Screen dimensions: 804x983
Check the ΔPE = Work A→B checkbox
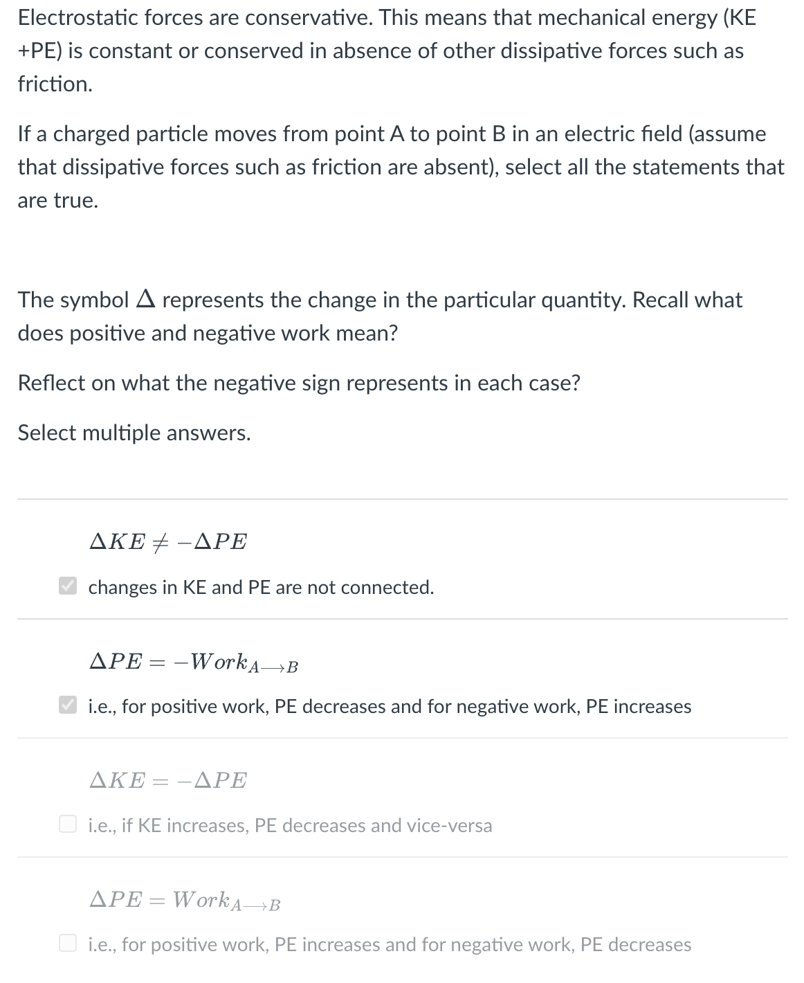click(x=67, y=944)
